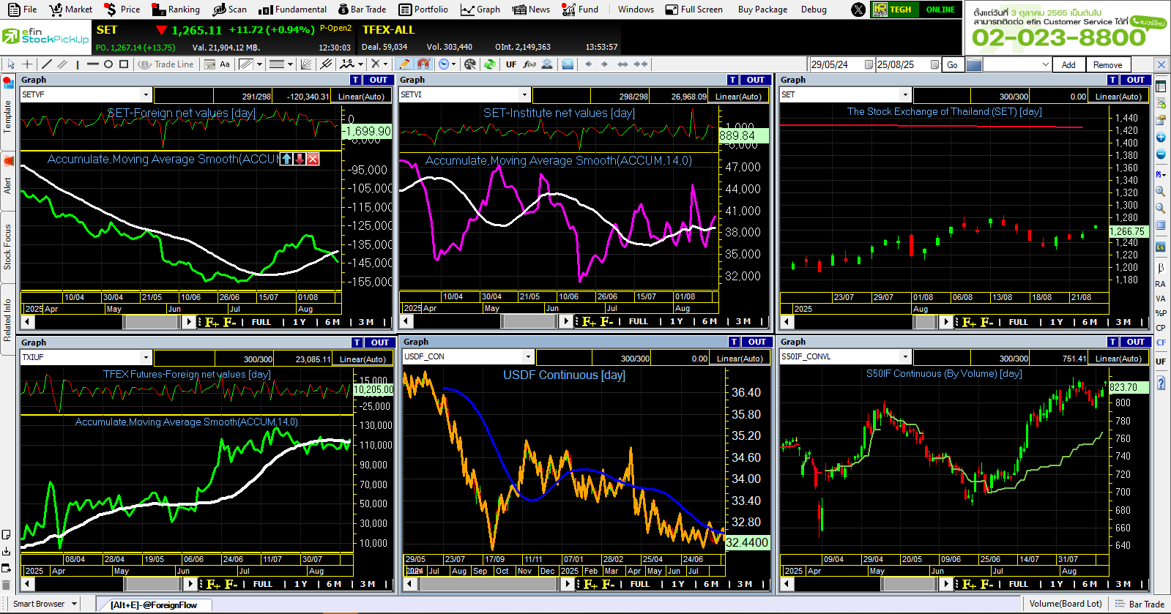1171x614 pixels.
Task: Select the ellipse drawing tool
Action: tap(108, 64)
